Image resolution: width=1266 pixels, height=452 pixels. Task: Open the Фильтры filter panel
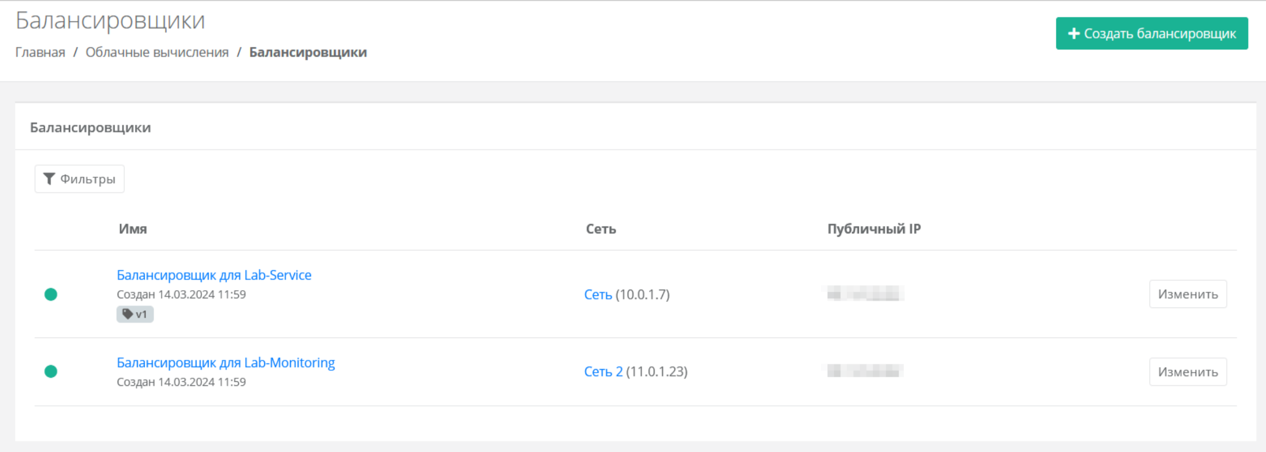79,179
